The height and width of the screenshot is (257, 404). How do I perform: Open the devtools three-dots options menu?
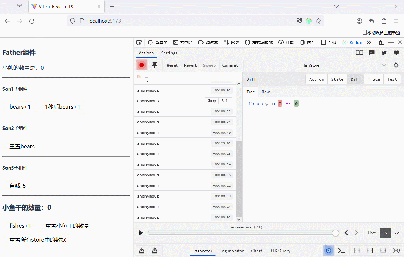(x=391, y=42)
